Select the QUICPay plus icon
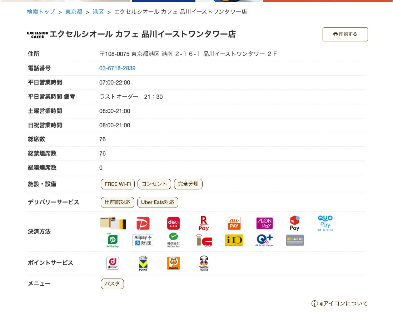This screenshot has height=316, width=393. click(x=264, y=240)
